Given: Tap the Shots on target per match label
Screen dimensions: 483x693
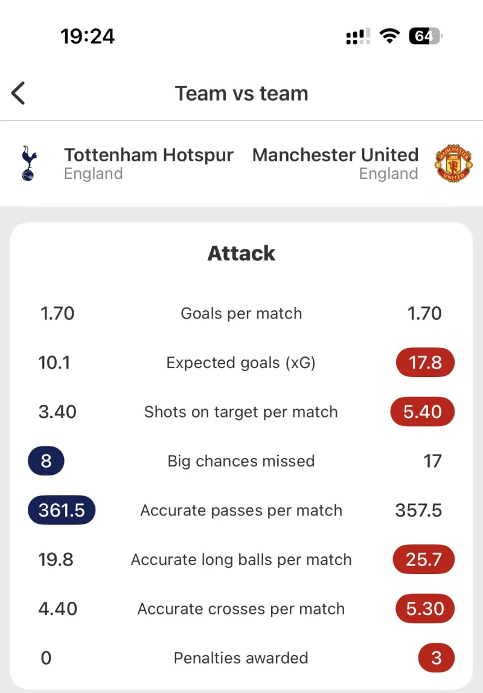Looking at the screenshot, I should [241, 412].
